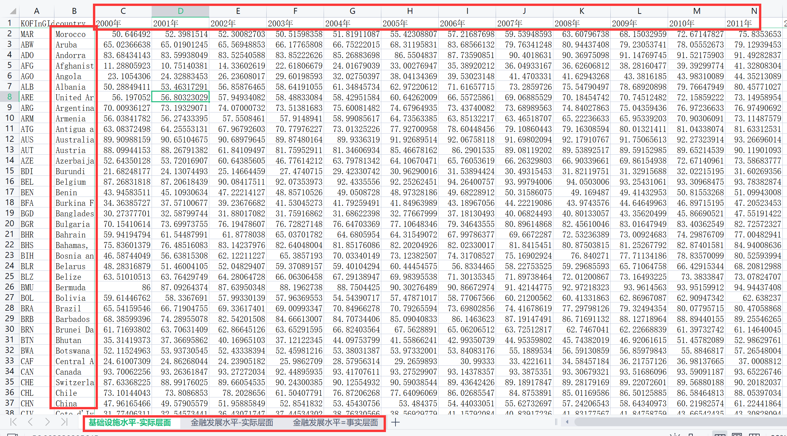Jump to first sheet with navigation arrow
Screen dimensions: 787x436
pos(14,422)
